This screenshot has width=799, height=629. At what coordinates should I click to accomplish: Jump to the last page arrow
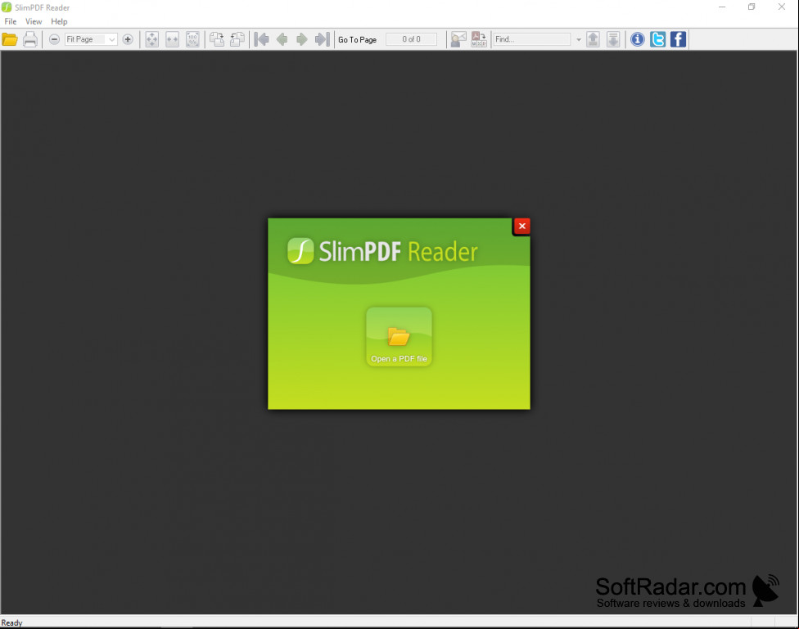pyautogui.click(x=322, y=39)
